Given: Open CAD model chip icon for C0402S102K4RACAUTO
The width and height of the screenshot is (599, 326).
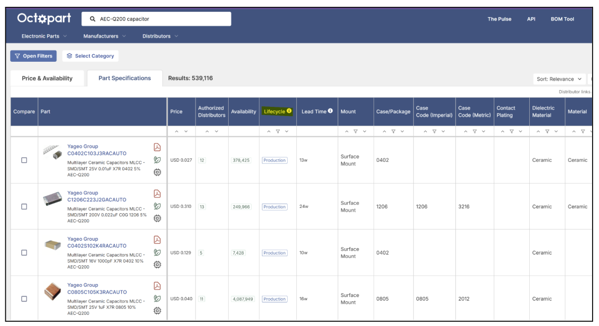Looking at the screenshot, I should click(157, 264).
